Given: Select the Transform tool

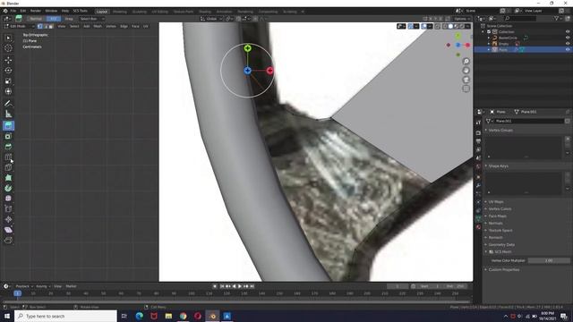Looking at the screenshot, I should [x=8, y=91].
